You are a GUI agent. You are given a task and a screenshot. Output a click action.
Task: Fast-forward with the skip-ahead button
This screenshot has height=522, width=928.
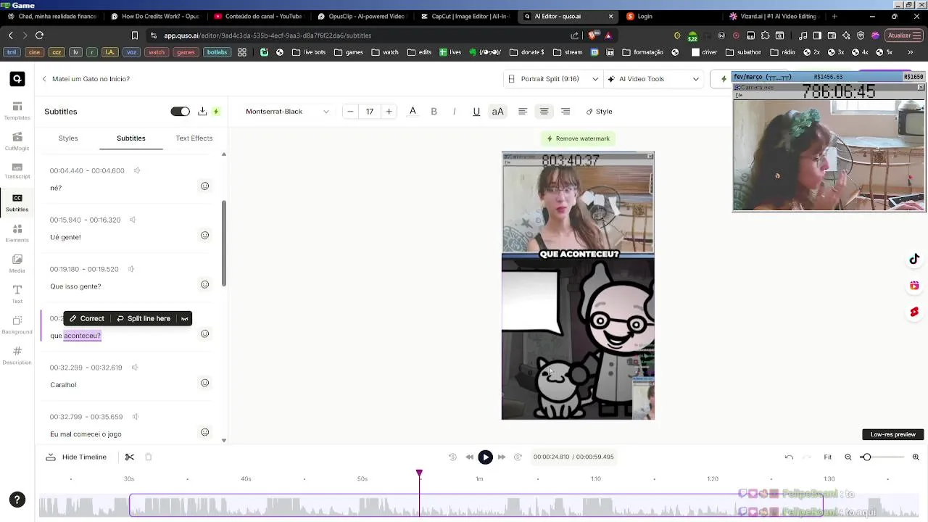(x=501, y=457)
